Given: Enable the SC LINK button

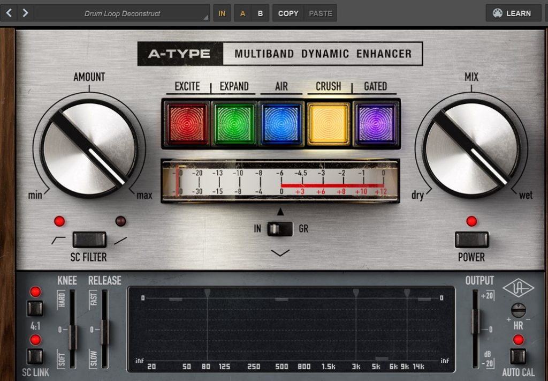Looking at the screenshot, I should point(35,356).
